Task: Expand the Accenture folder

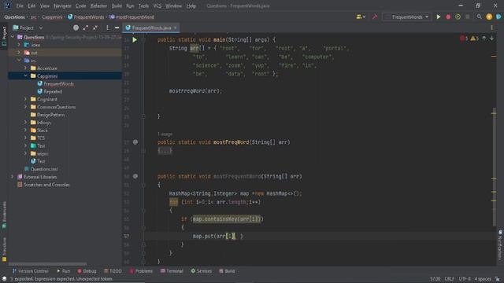Action: 25,68
